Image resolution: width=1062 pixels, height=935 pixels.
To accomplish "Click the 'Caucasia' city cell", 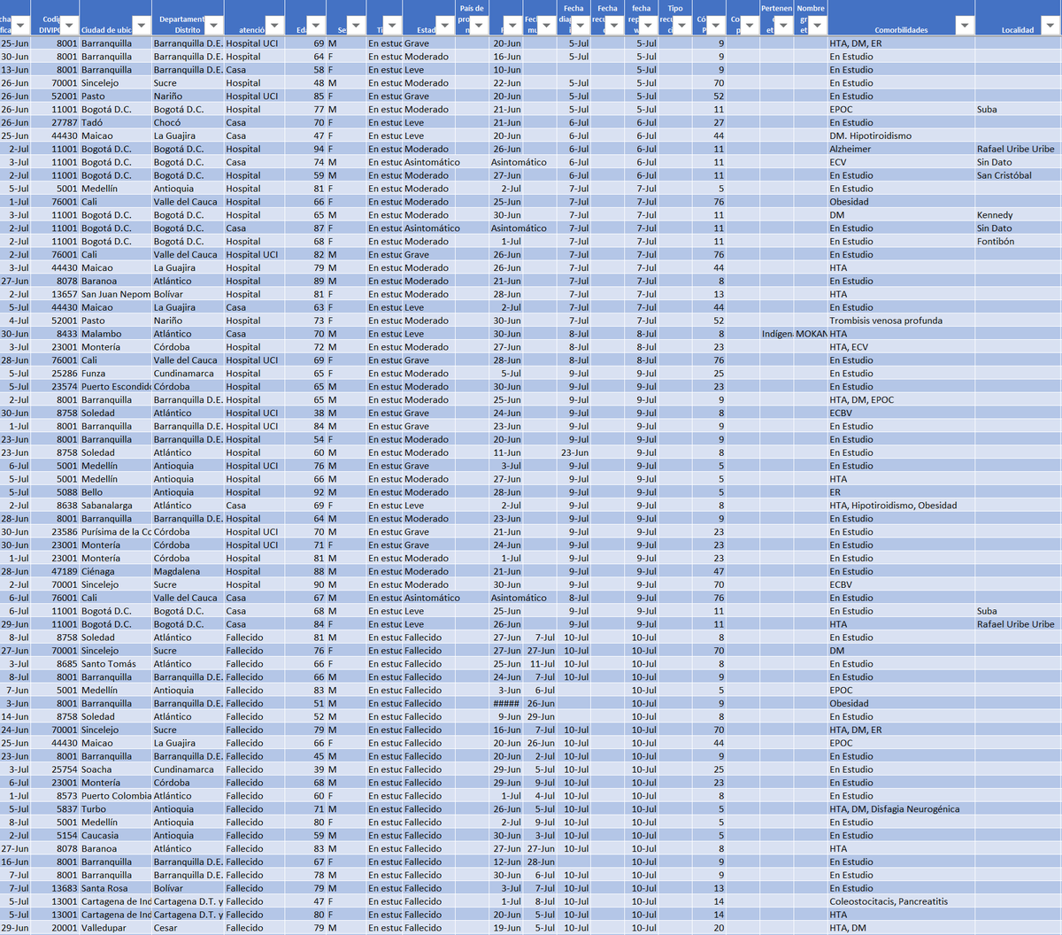I will point(115,836).
